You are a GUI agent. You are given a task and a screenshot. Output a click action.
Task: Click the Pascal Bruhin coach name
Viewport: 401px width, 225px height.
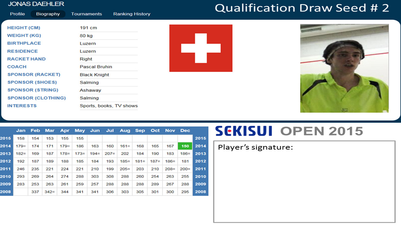click(x=96, y=67)
